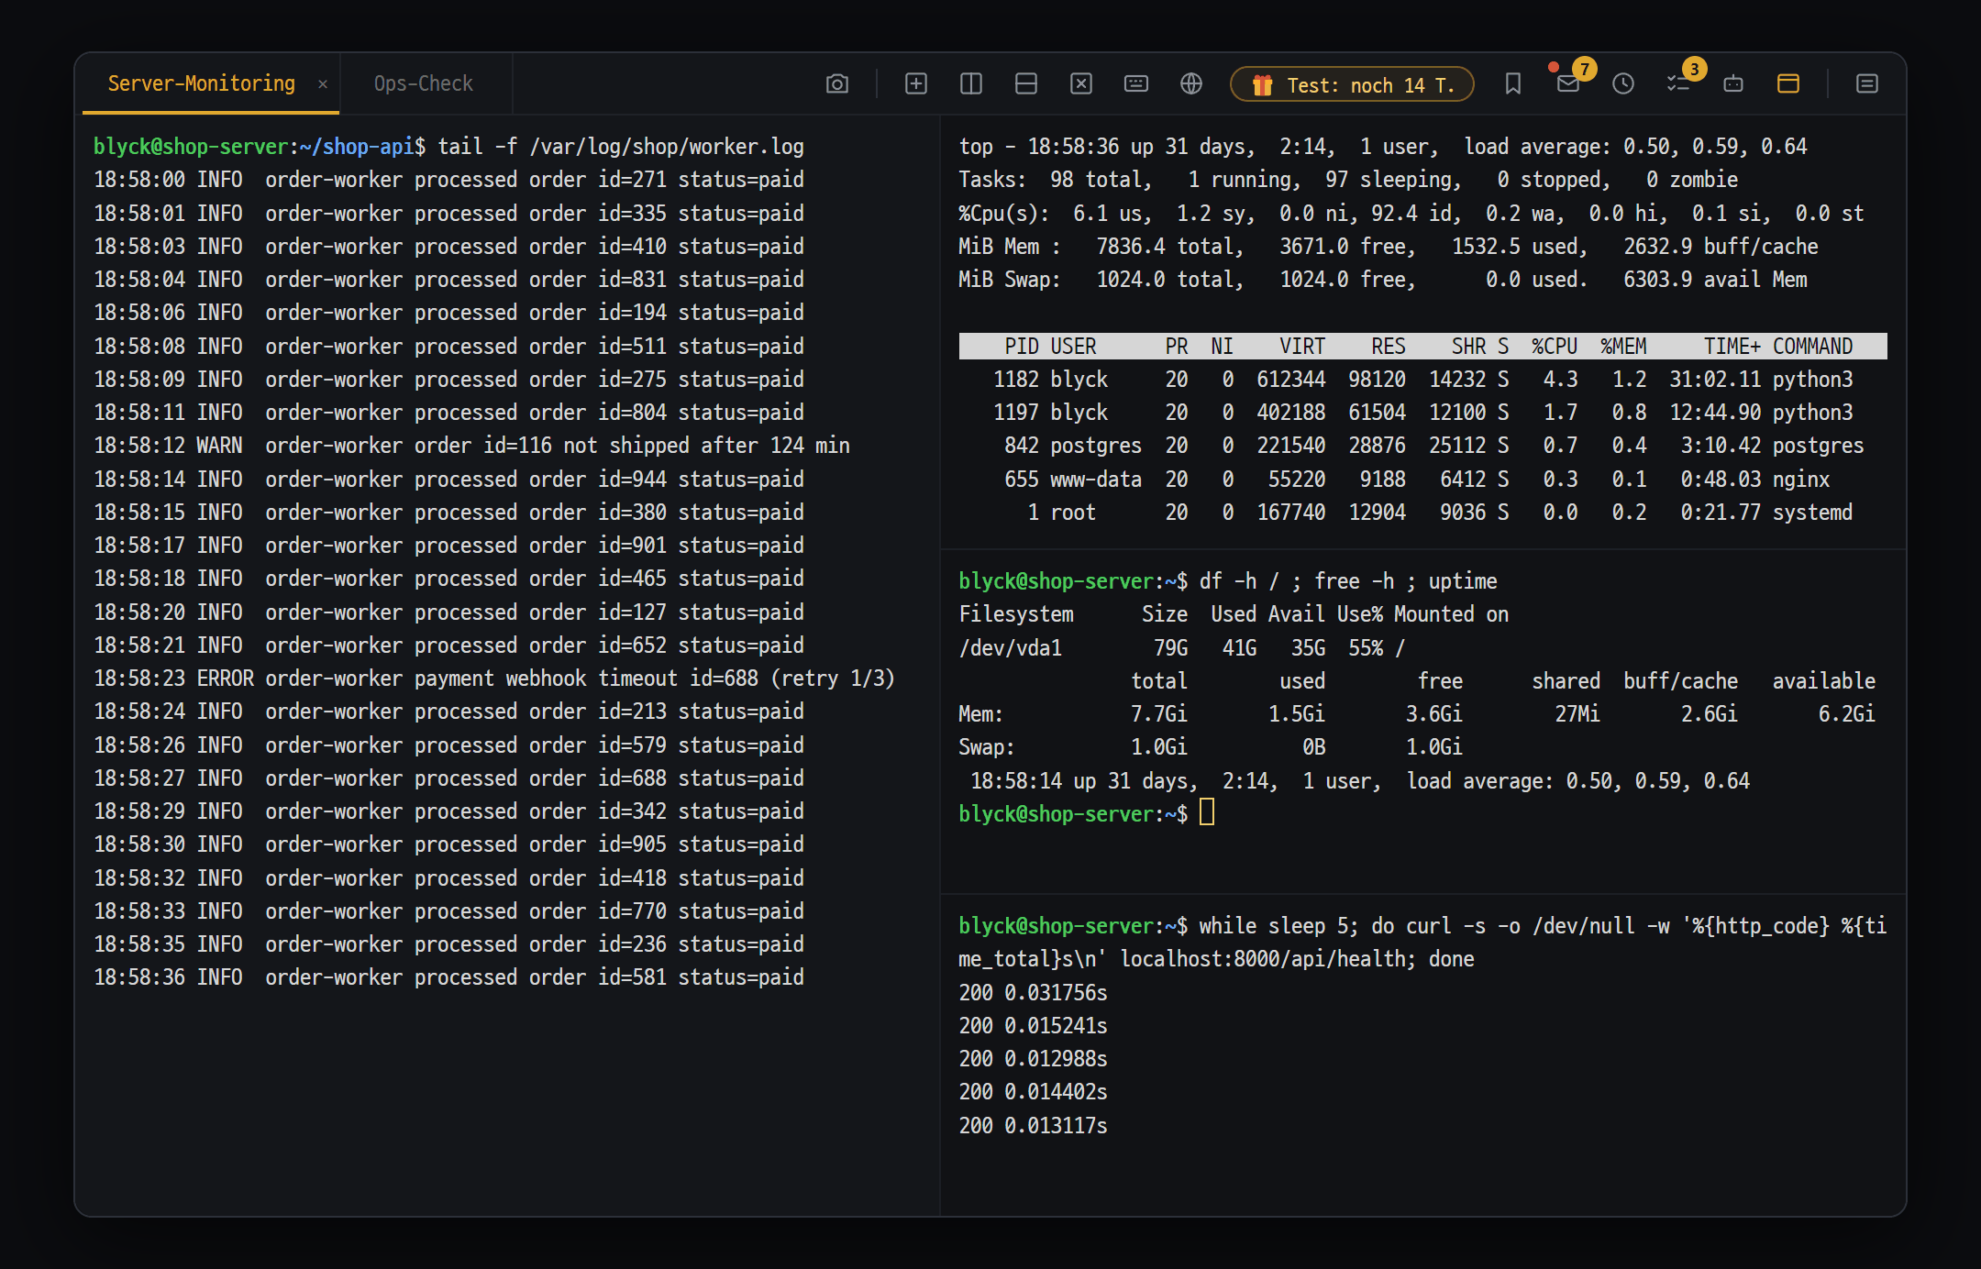Select the top row for PID 1197

[1422, 413]
